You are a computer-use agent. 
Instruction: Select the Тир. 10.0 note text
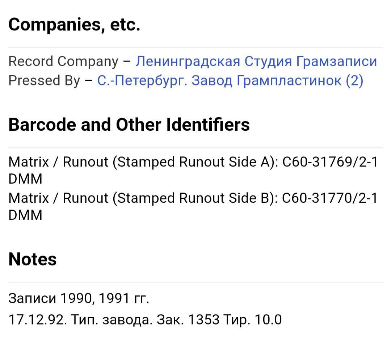point(253,320)
